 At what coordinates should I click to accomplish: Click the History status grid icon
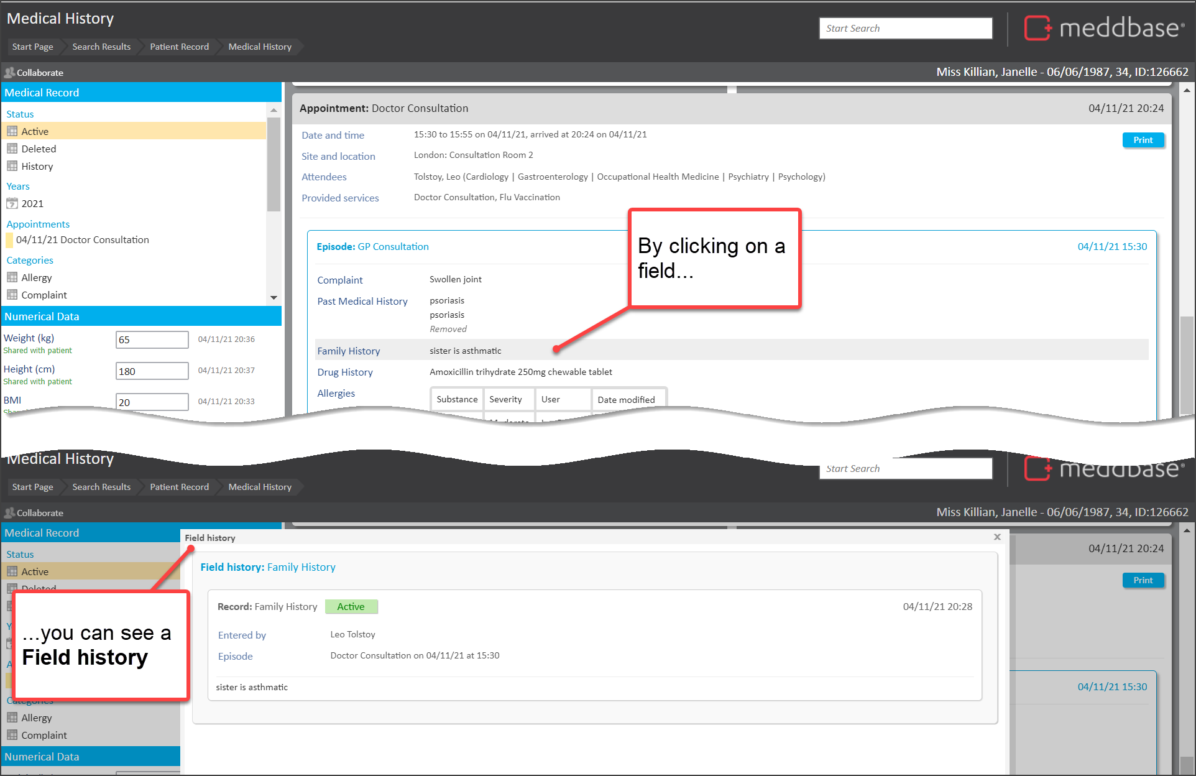click(x=12, y=166)
